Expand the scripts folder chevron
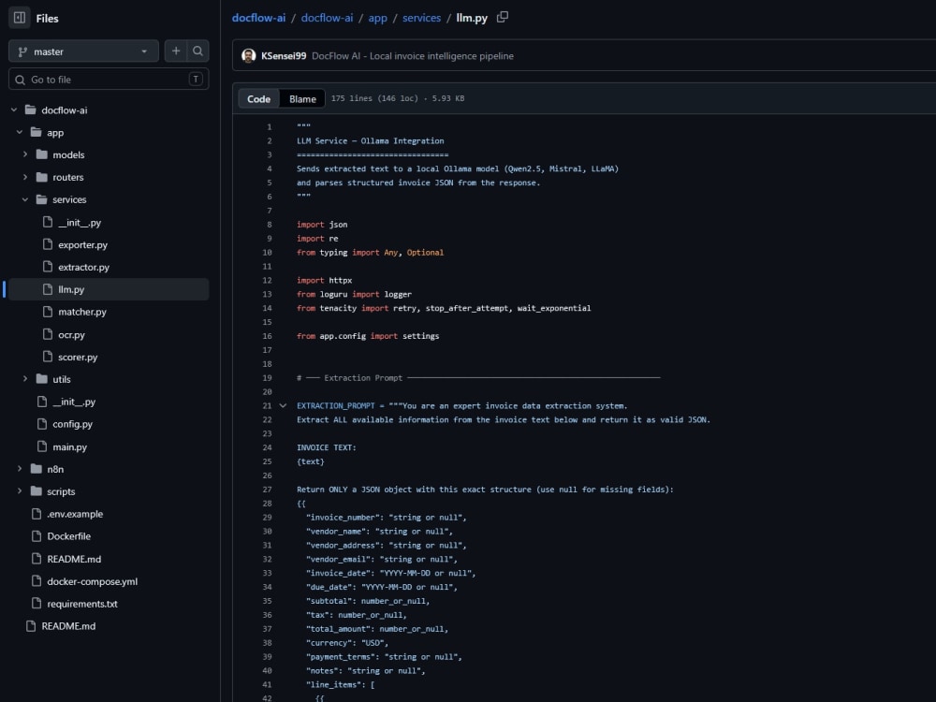This screenshot has height=702, width=936. pos(20,490)
